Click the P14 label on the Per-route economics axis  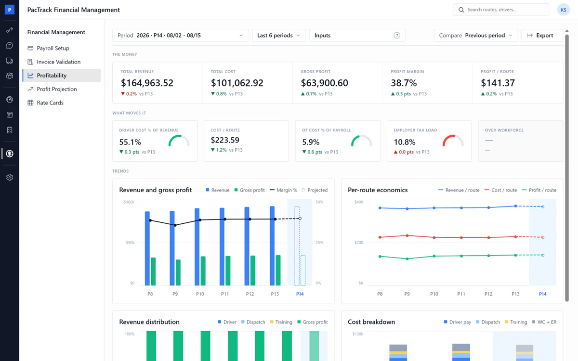(543, 294)
